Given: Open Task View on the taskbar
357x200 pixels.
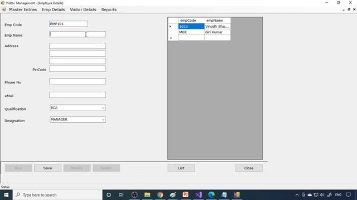Looking at the screenshot, I should point(121,195).
